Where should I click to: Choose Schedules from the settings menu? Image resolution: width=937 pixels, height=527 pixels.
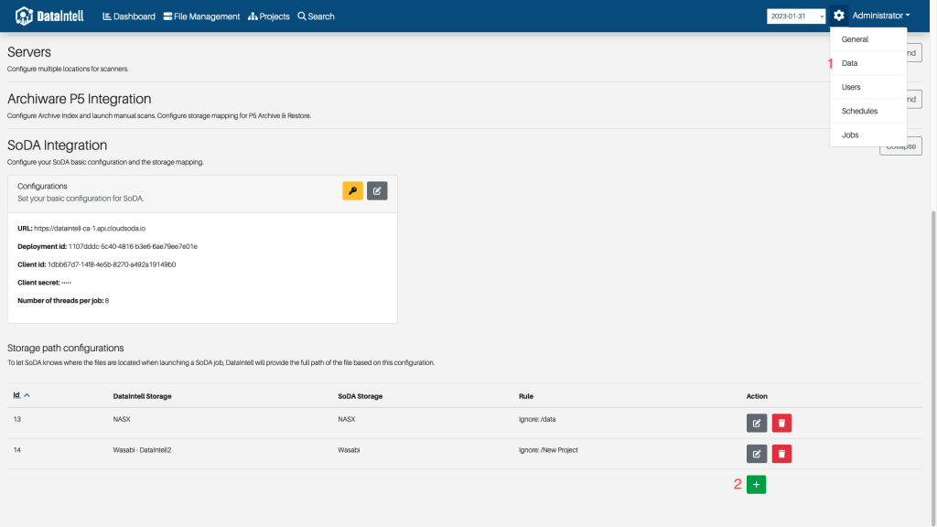(867, 111)
